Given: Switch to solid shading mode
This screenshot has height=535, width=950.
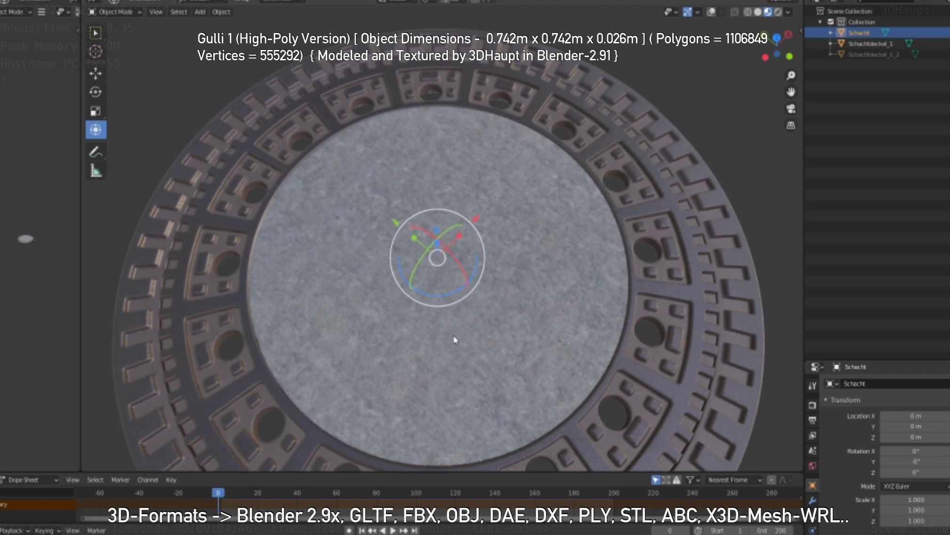Looking at the screenshot, I should 757,12.
